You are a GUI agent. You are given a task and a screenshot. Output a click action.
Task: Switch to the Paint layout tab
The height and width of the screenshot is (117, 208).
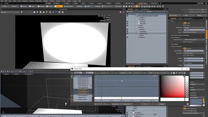point(84,3)
